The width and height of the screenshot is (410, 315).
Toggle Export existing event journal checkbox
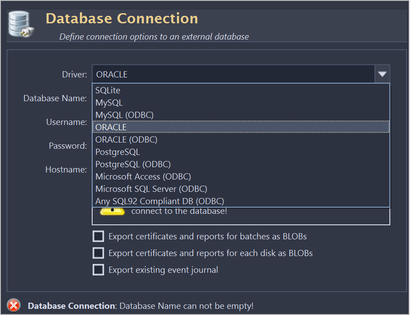[99, 270]
